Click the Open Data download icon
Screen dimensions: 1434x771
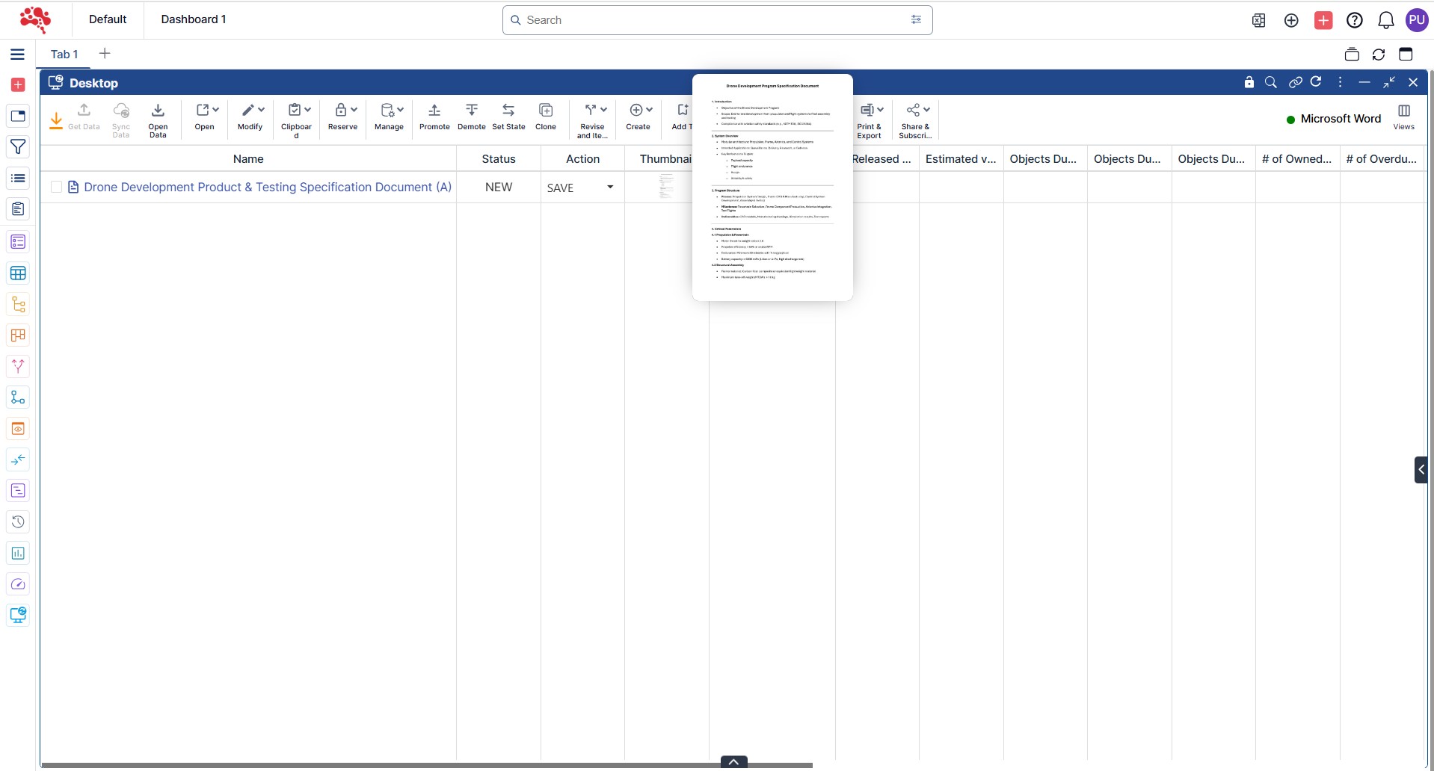click(x=158, y=111)
